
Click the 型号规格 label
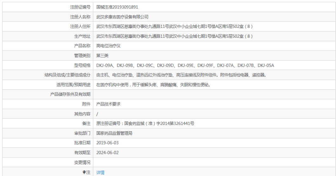82,66
